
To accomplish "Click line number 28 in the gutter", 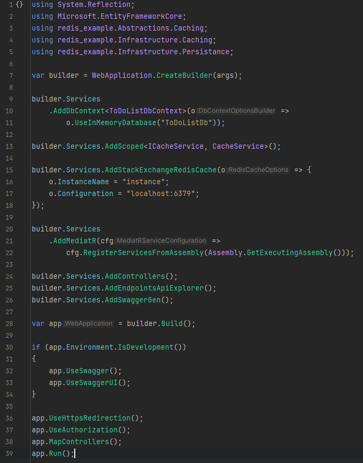I will pos(9,324).
